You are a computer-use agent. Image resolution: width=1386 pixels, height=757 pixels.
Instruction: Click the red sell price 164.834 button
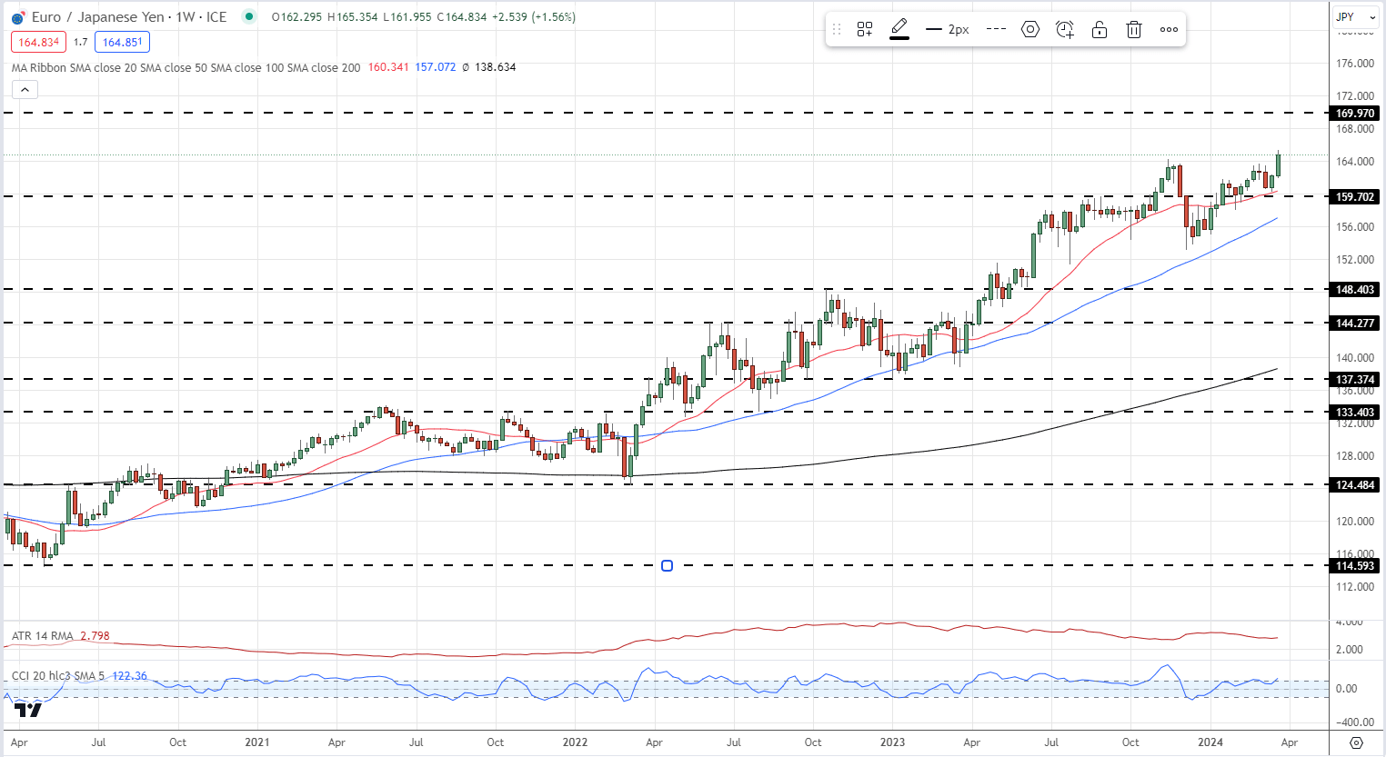(x=38, y=42)
